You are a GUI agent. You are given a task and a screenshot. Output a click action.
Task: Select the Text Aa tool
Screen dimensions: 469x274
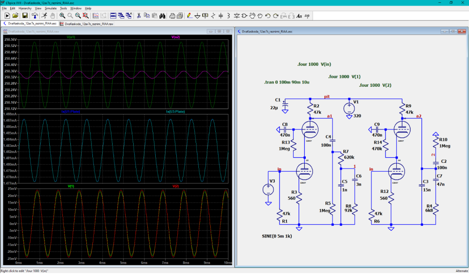299,15
